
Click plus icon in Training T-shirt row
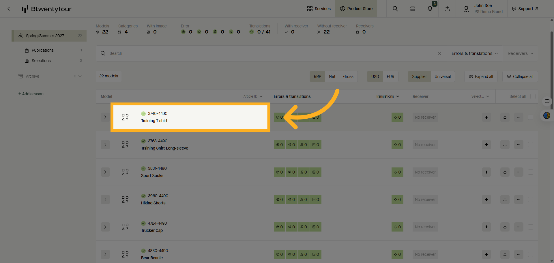coord(486,117)
